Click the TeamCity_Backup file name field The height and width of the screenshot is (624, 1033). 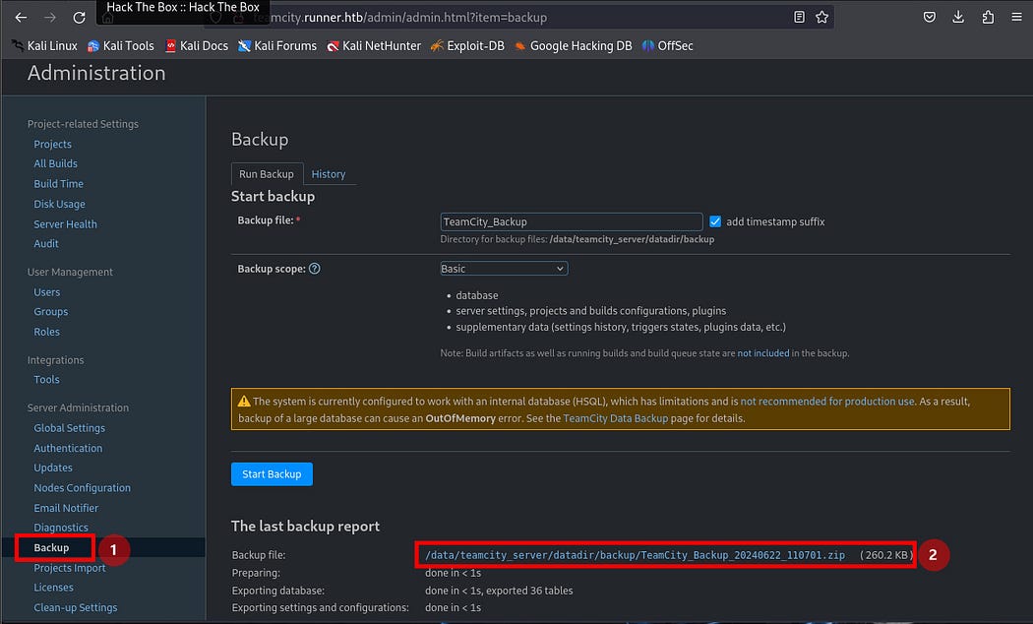pos(572,221)
